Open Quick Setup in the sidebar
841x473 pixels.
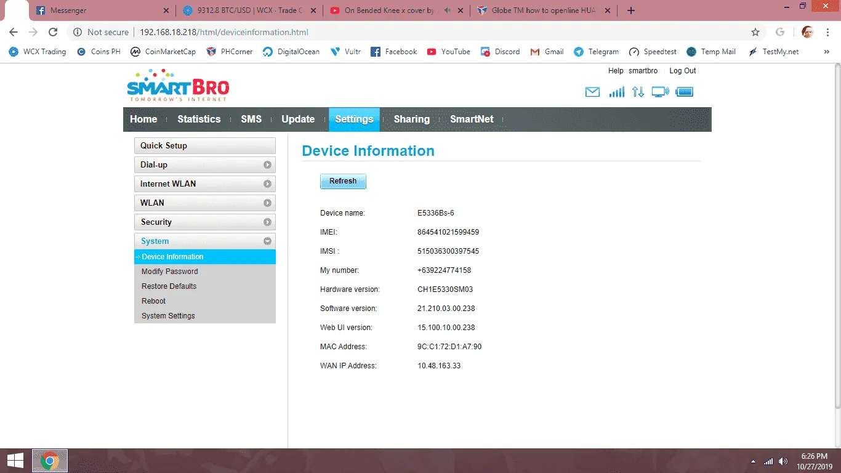pos(204,146)
